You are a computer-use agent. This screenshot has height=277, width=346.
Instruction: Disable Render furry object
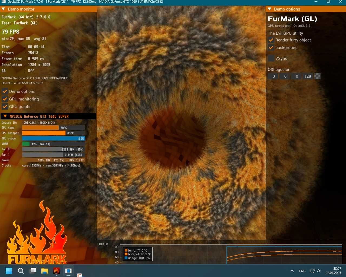pos(271,40)
